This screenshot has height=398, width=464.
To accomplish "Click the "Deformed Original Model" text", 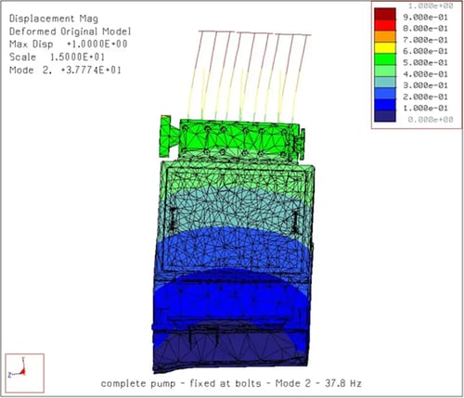I will tap(70, 32).
